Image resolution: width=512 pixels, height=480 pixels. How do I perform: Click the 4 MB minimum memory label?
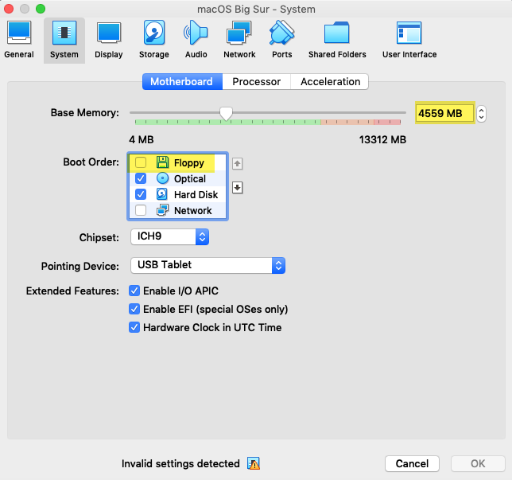tap(141, 139)
